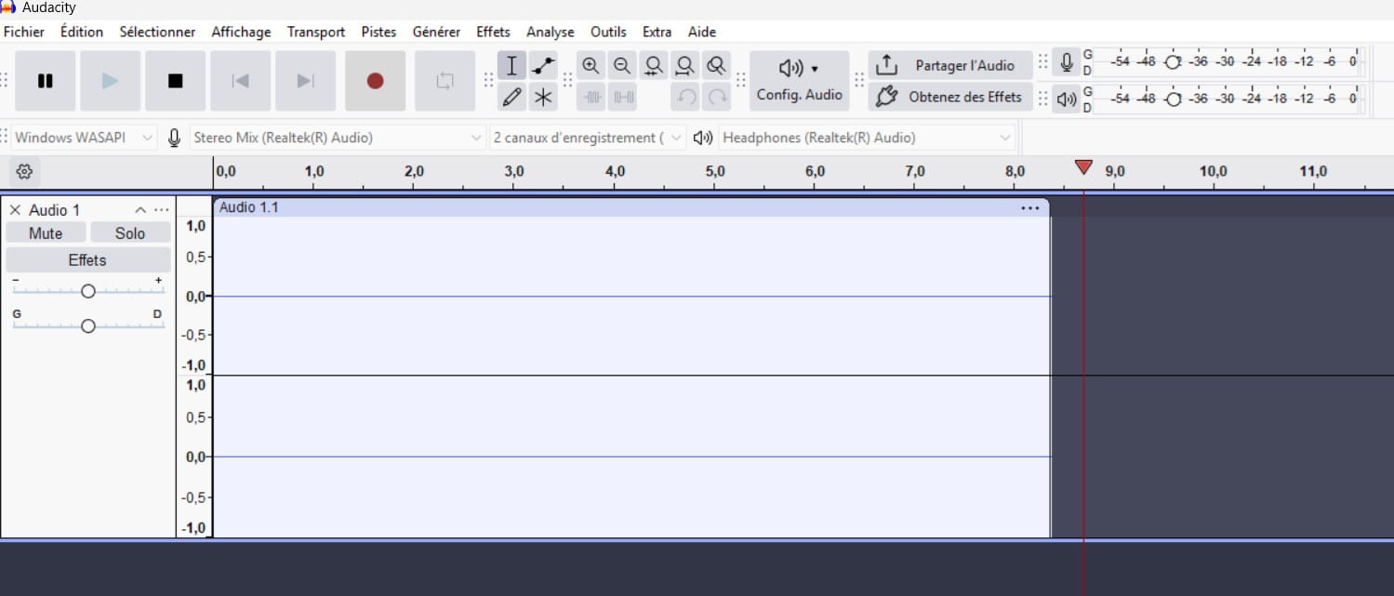Click the Pause playback button
Image resolution: width=1394 pixels, height=596 pixels.
click(45, 81)
